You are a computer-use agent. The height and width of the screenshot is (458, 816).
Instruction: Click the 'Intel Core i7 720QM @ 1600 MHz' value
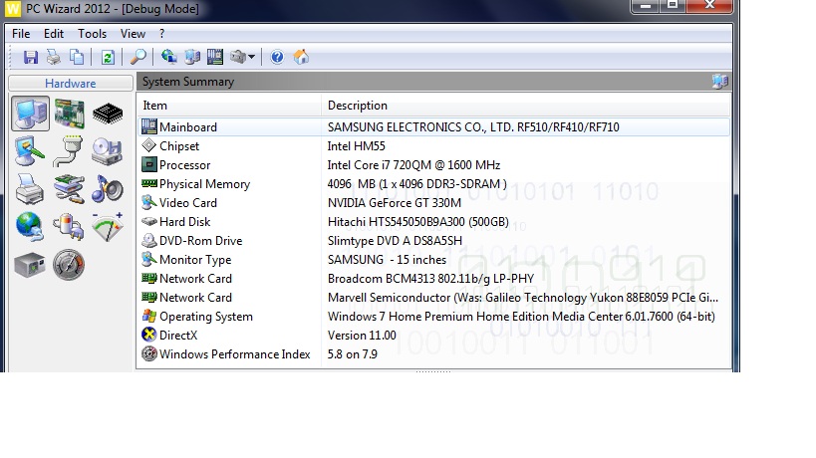[x=413, y=165]
